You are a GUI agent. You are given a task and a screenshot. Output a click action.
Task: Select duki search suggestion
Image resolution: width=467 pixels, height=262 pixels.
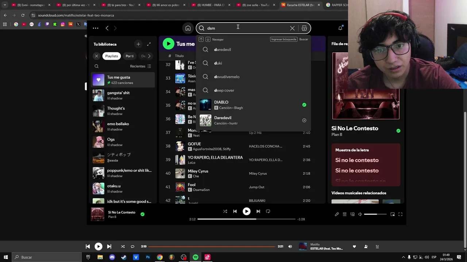[254, 63]
